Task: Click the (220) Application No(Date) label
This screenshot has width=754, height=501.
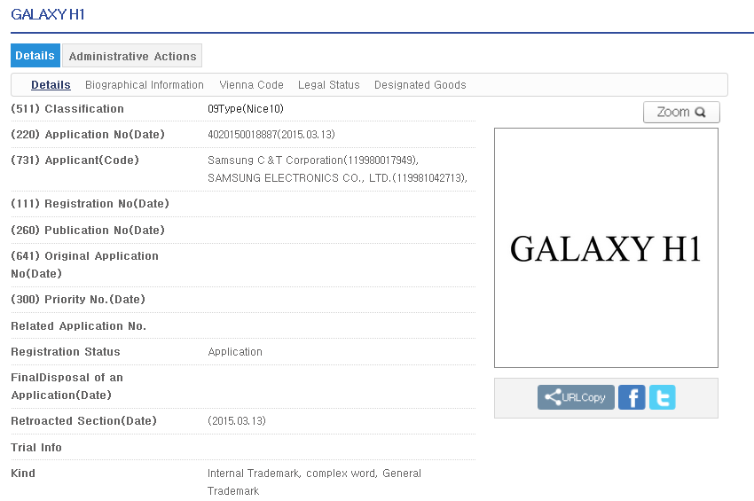Action: 88,134
